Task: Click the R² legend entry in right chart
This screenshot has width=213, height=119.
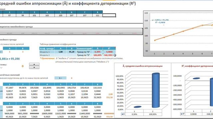Action: point(182,114)
